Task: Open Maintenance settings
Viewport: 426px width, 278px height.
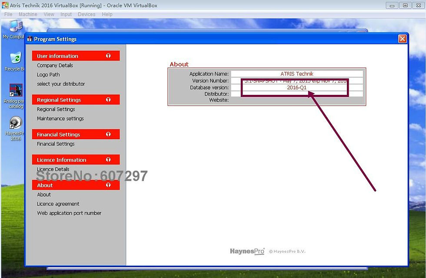Action: pyautogui.click(x=60, y=118)
